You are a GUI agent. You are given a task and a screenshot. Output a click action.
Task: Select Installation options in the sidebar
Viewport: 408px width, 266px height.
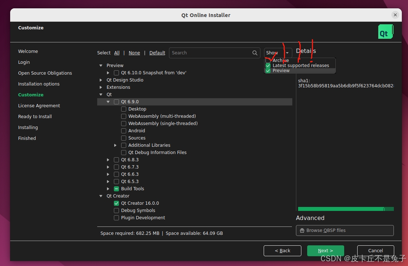tap(38, 84)
